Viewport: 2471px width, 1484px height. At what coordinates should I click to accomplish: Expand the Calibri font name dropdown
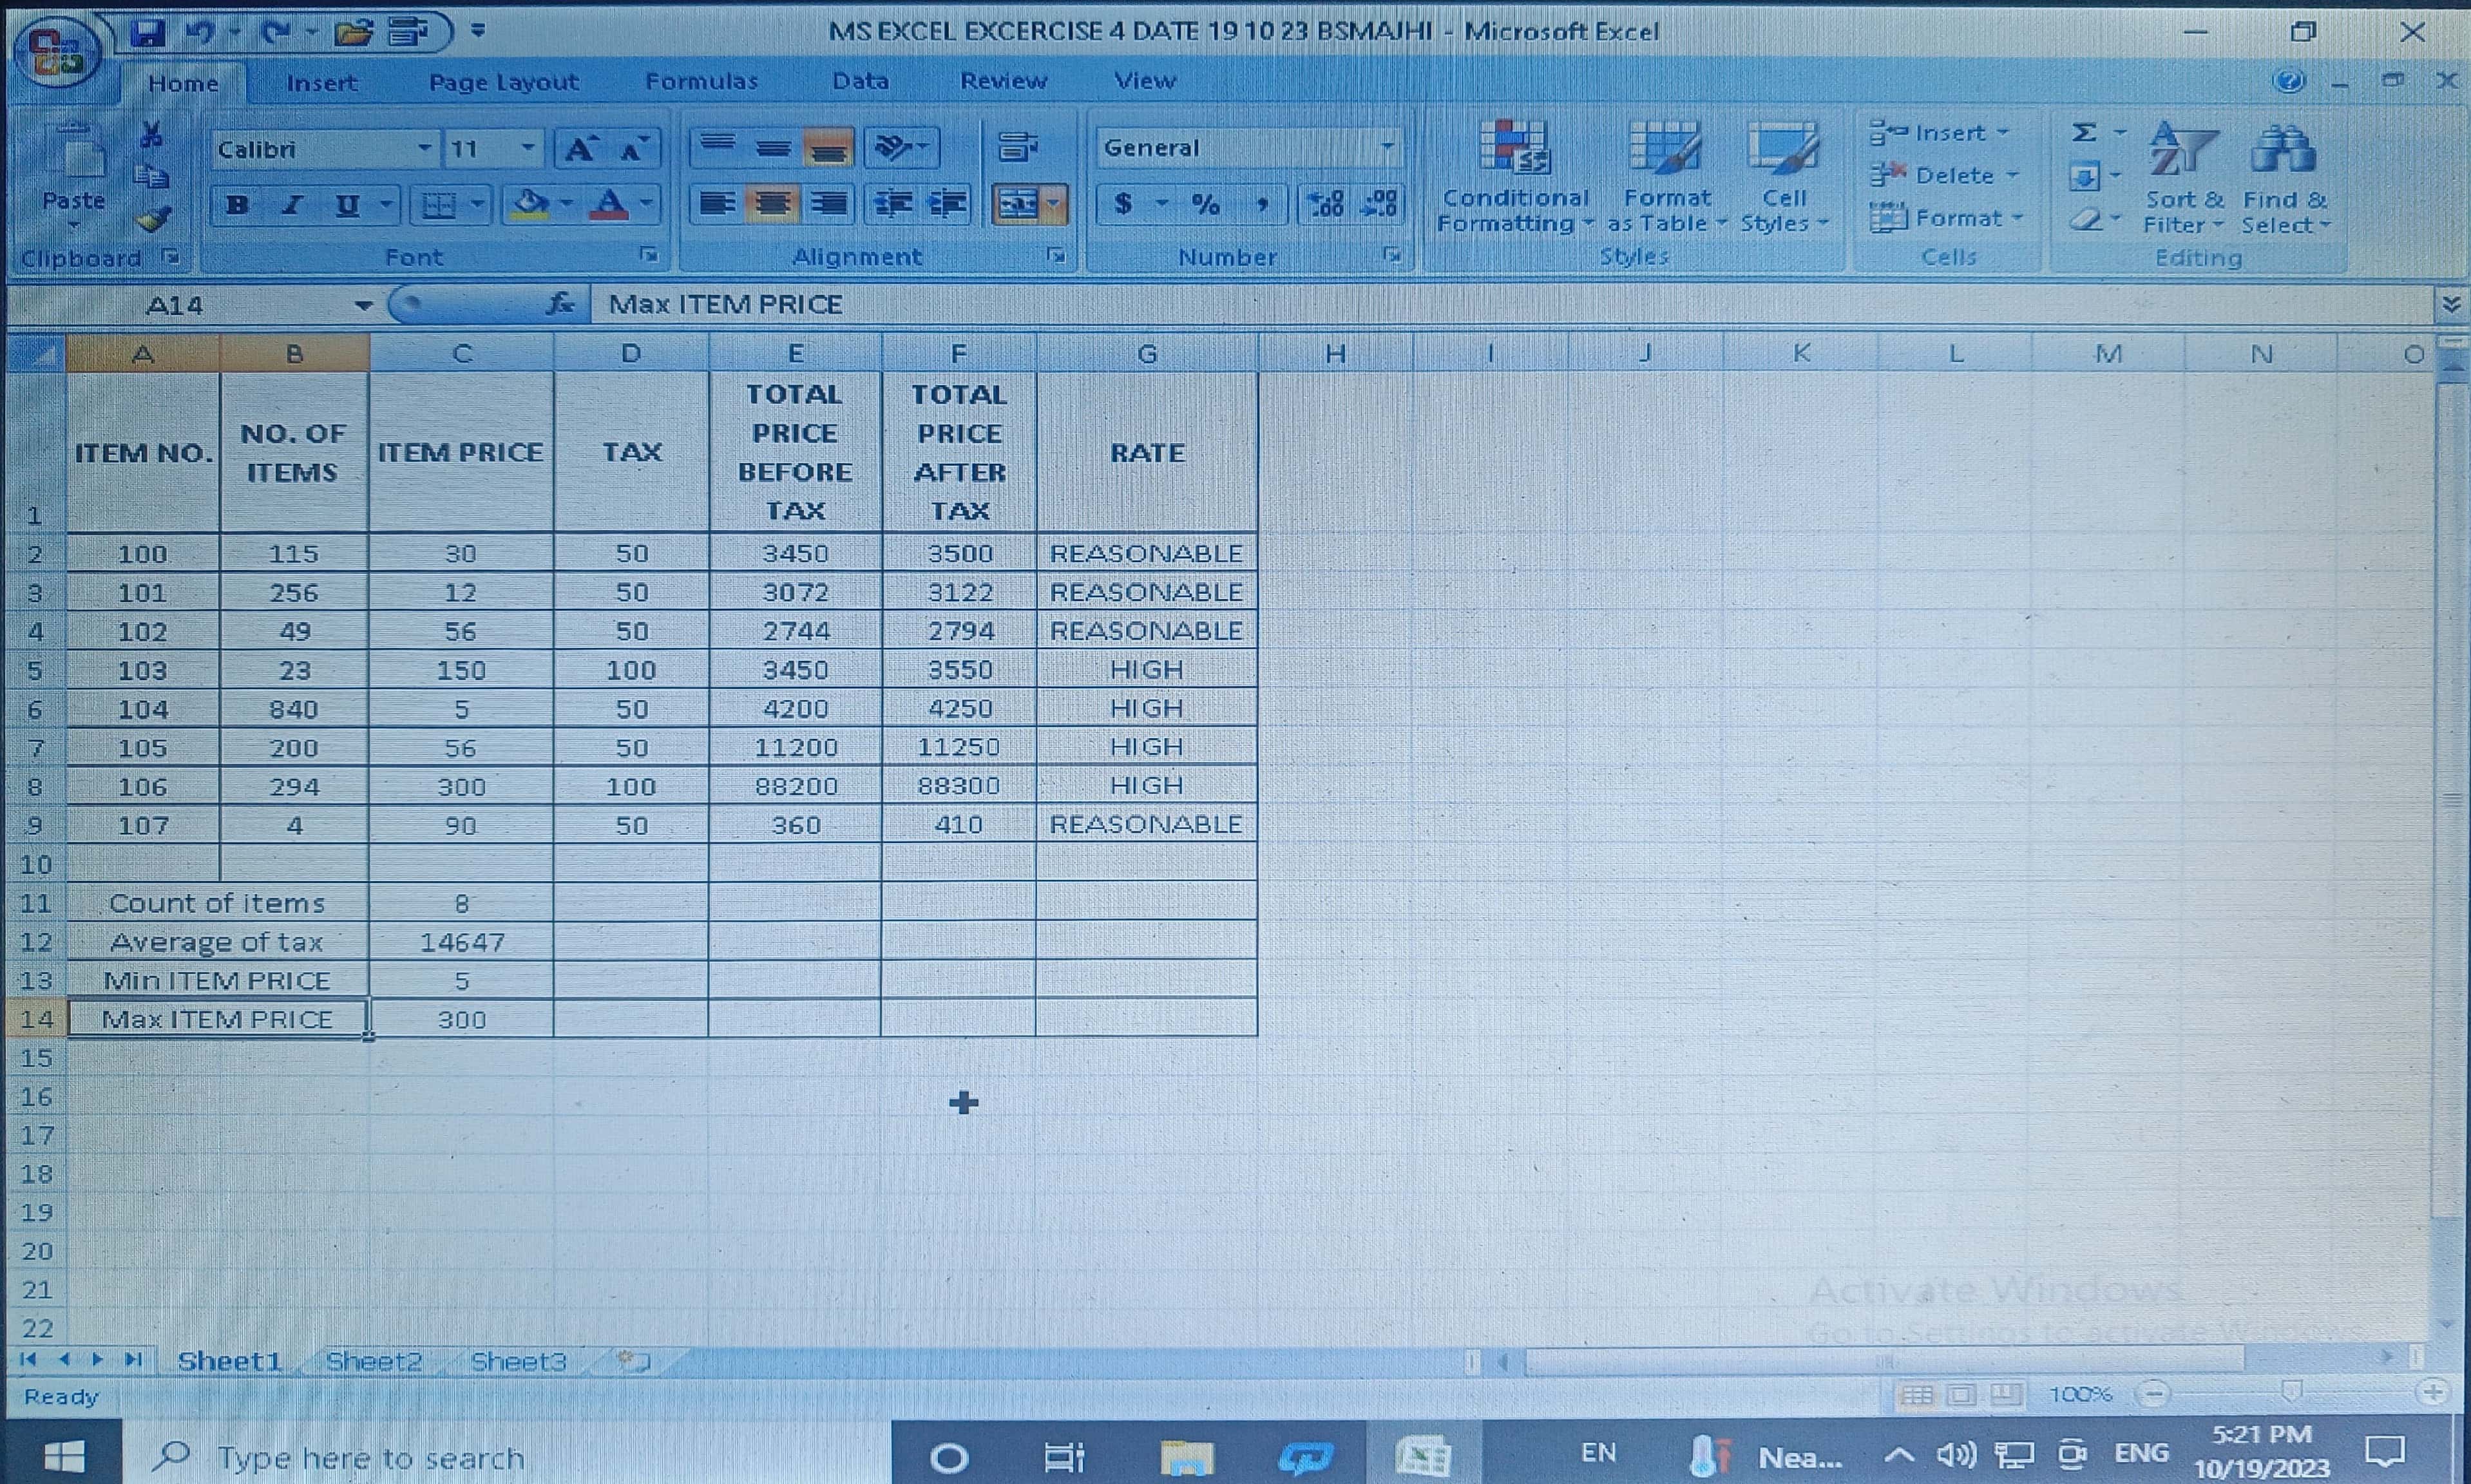coord(425,149)
